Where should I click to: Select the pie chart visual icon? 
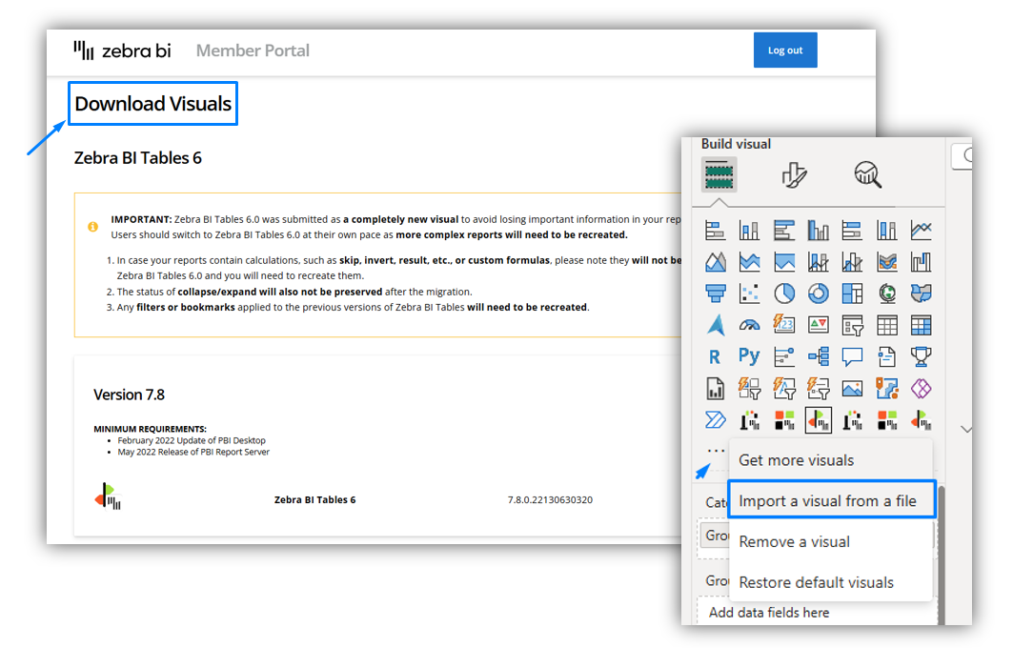[783, 294]
